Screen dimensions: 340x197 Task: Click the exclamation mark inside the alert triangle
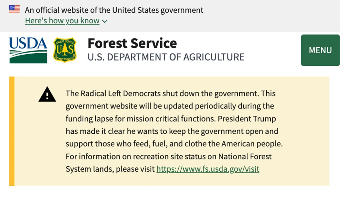tap(47, 96)
